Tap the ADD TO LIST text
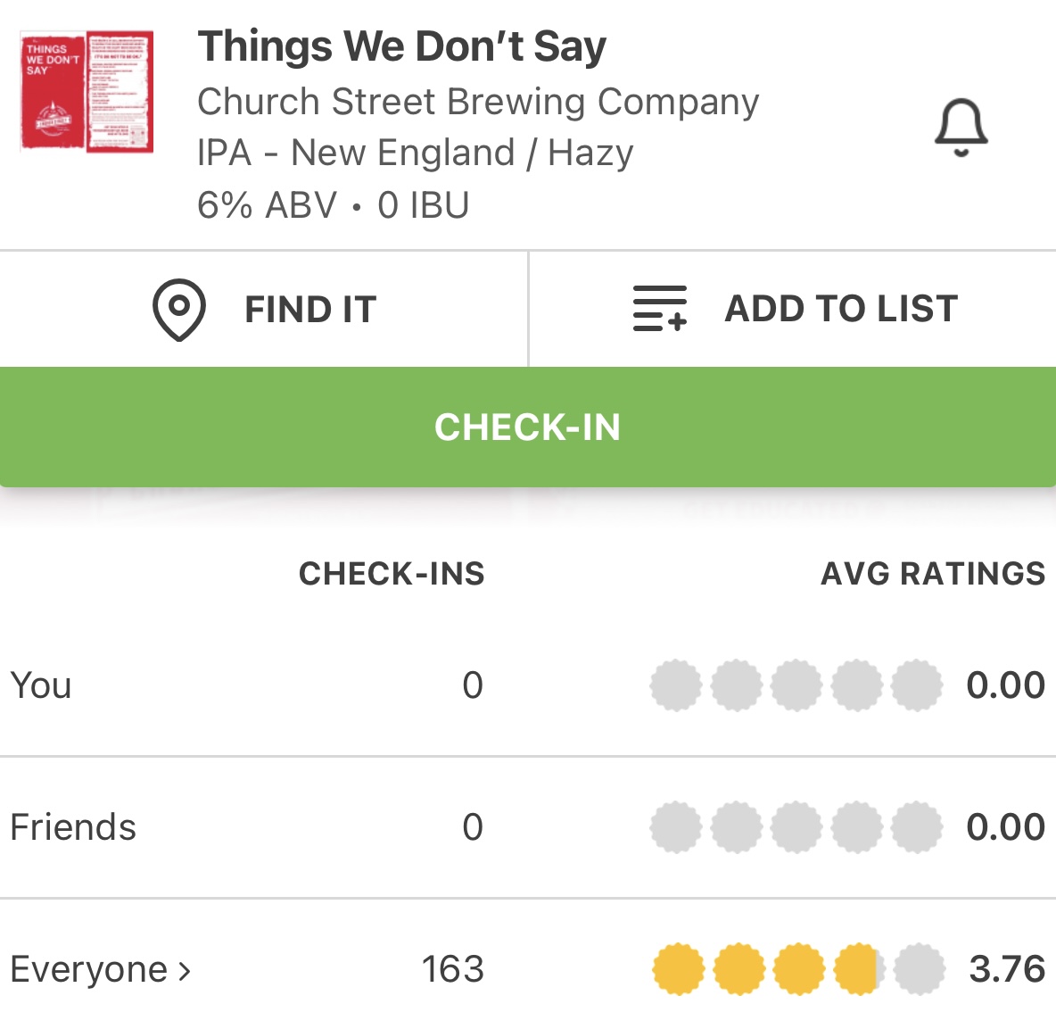This screenshot has width=1056, height=1029. coord(841,309)
